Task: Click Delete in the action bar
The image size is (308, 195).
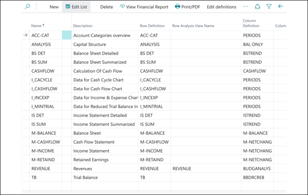Action: [x=106, y=7]
